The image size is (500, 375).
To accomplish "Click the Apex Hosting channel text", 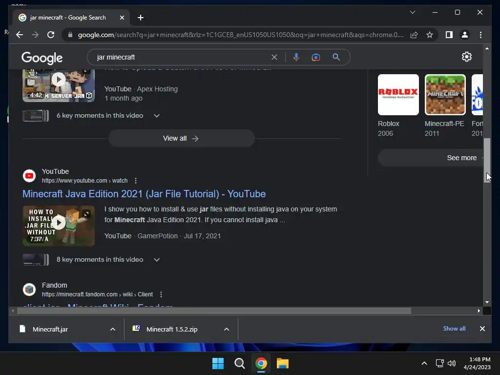I will click(x=157, y=89).
